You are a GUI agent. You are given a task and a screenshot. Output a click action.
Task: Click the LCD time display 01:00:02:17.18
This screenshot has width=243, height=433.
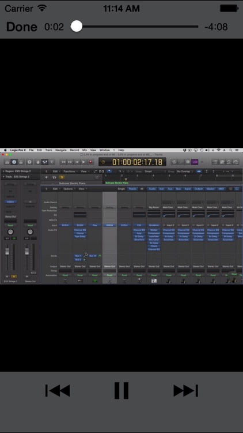click(x=132, y=162)
